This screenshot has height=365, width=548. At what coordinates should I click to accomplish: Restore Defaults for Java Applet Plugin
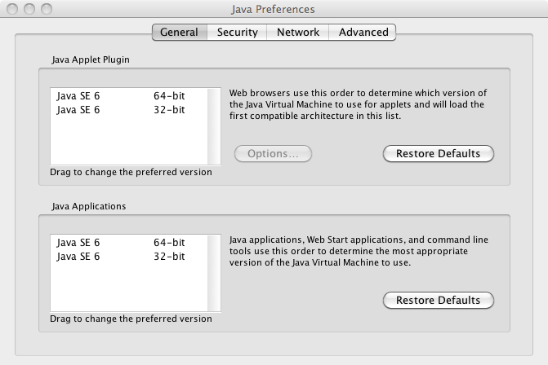click(x=439, y=154)
